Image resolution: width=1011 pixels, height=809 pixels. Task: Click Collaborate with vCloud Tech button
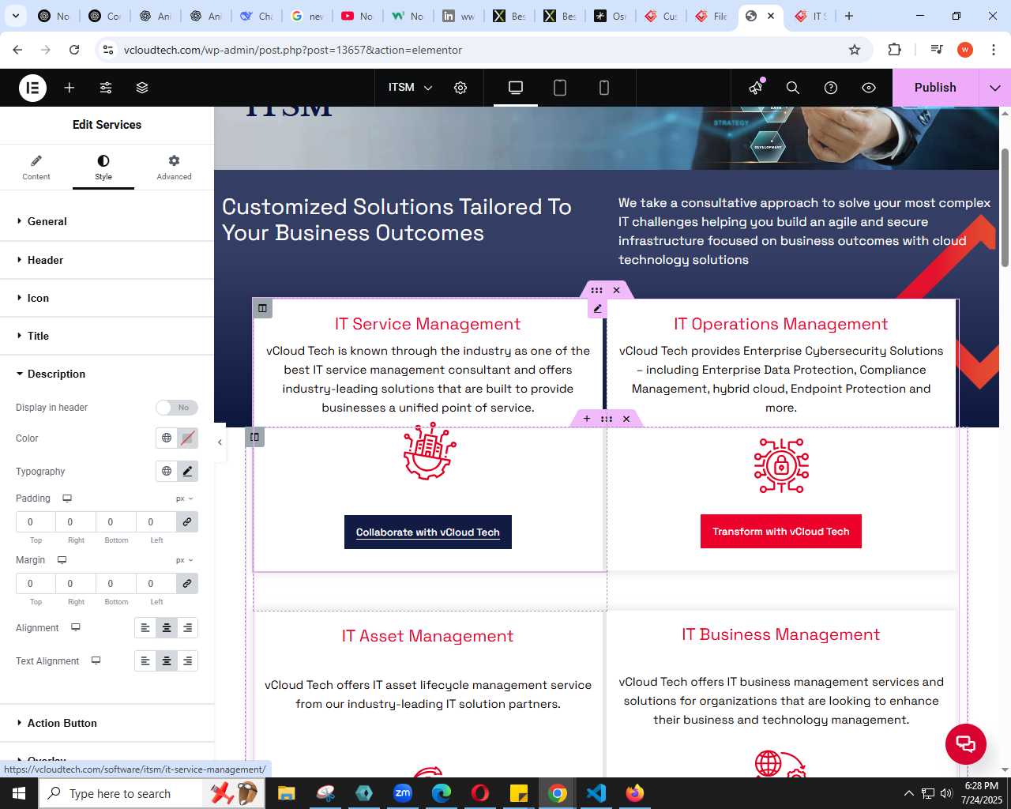click(x=428, y=532)
